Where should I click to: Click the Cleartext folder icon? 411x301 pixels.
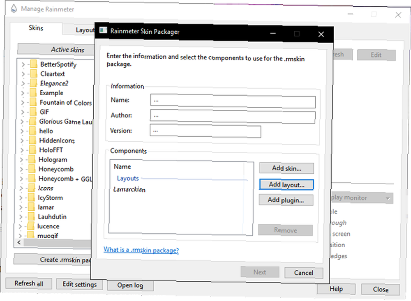[x=33, y=74]
